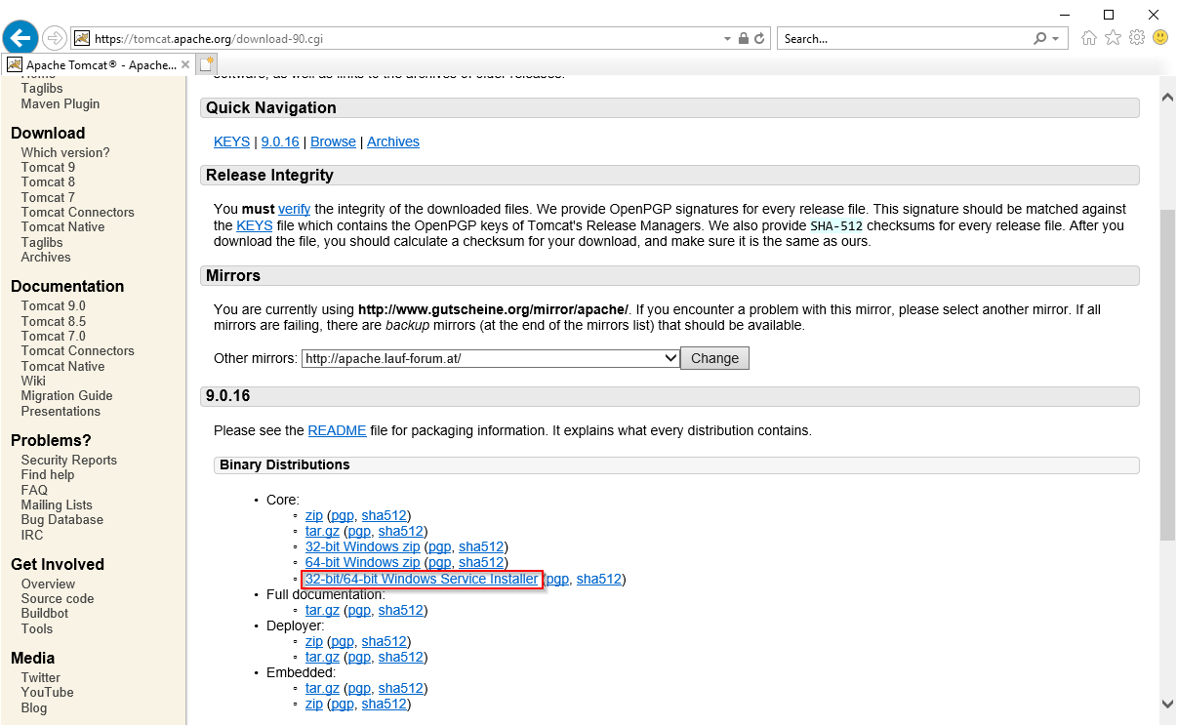This screenshot has width=1177, height=726.
Task: Open the Twitter media link
Action: pos(41,677)
